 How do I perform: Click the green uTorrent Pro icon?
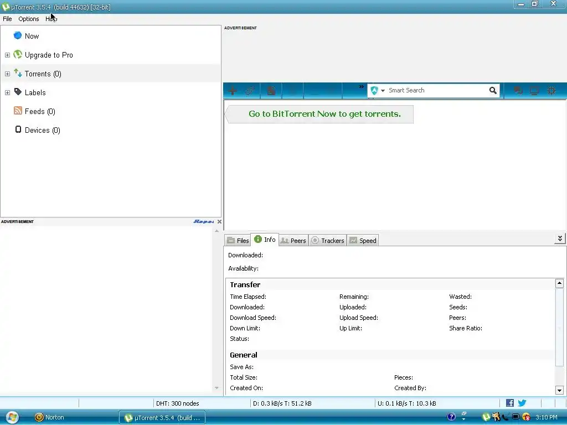(x=18, y=54)
